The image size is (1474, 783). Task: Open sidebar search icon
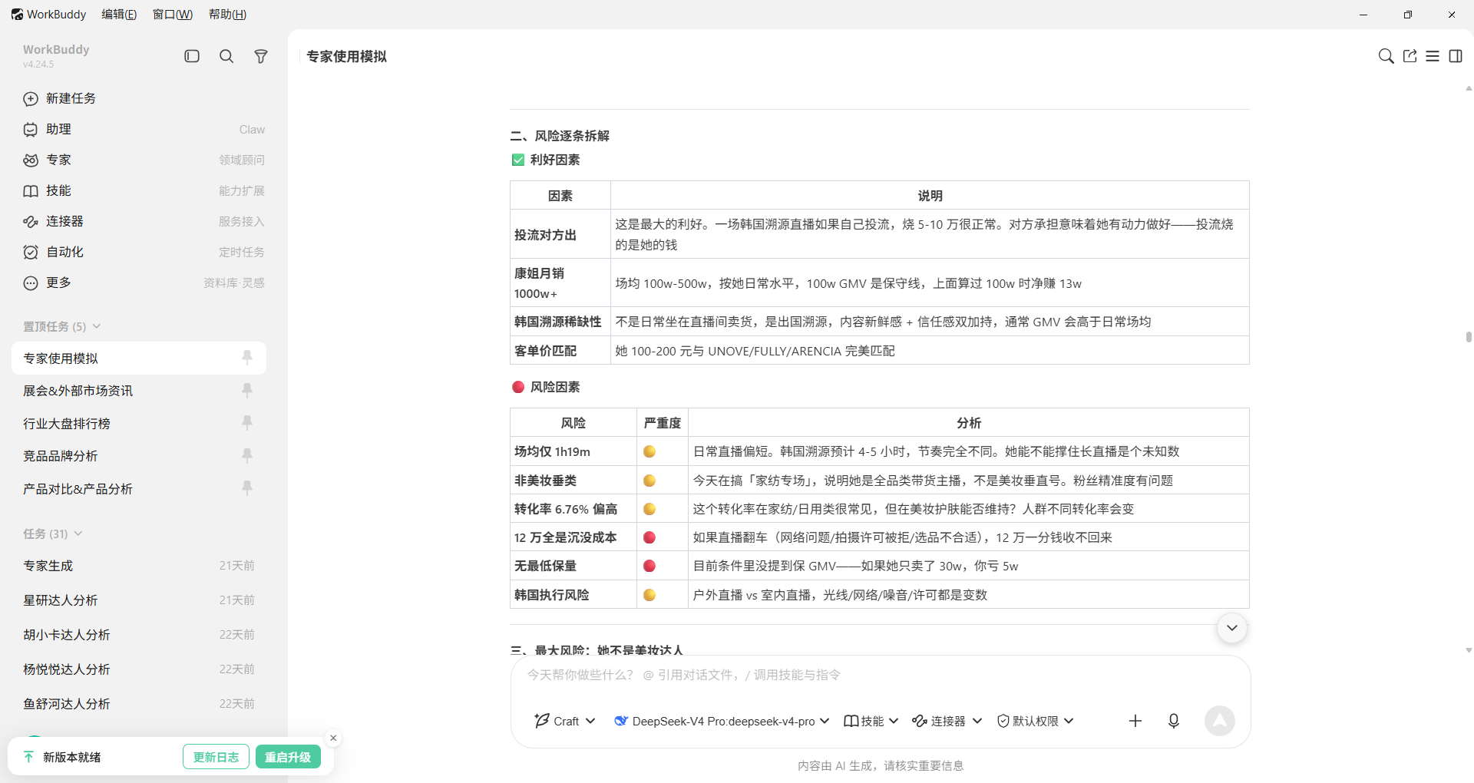[x=226, y=56]
